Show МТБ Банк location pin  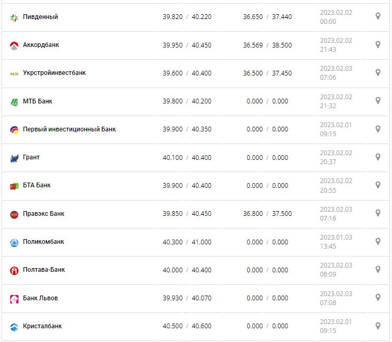[378, 100]
